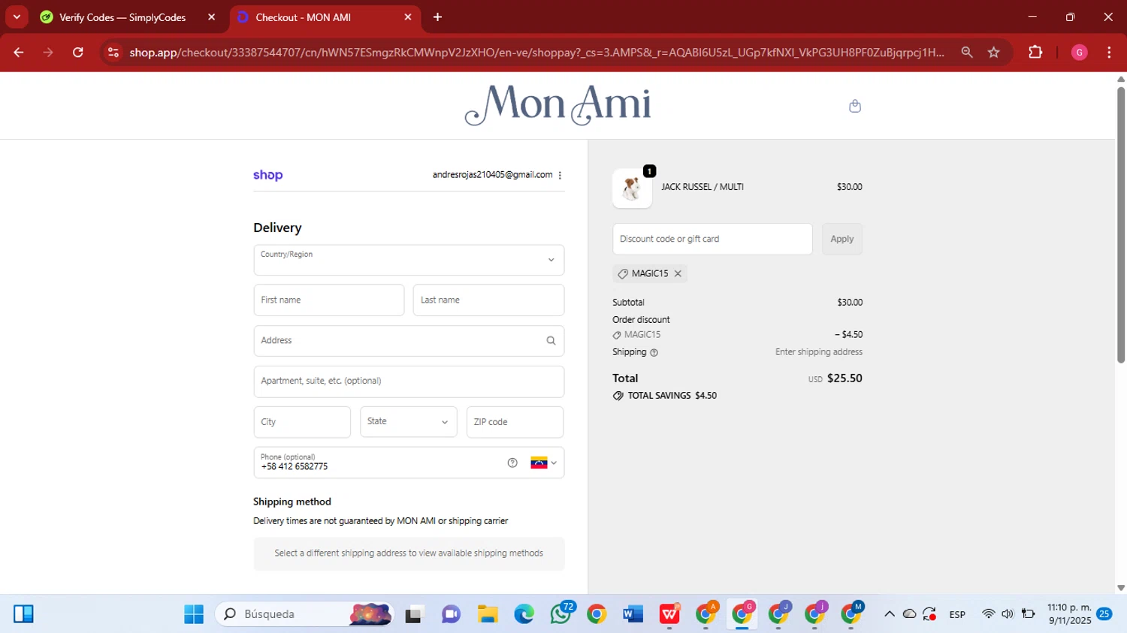Click the First name field

click(329, 300)
